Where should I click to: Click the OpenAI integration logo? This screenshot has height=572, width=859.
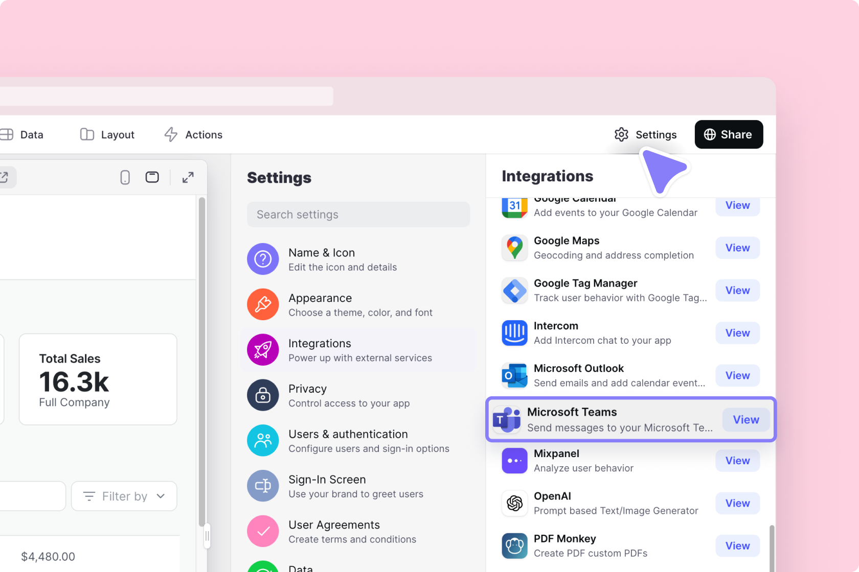point(514,503)
